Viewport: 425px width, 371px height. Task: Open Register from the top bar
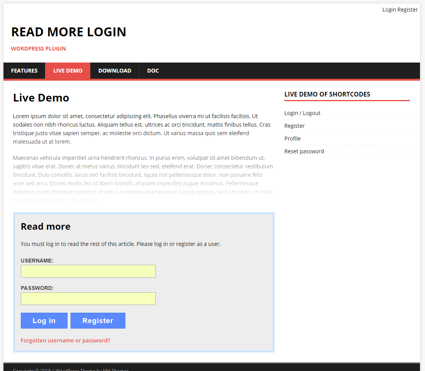click(408, 9)
